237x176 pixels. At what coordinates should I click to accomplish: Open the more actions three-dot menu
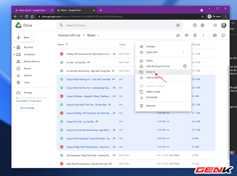click(203, 35)
